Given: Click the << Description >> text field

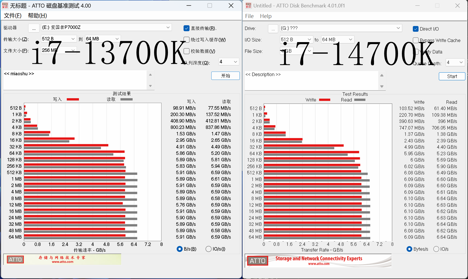Looking at the screenshot, I should (x=311, y=81).
